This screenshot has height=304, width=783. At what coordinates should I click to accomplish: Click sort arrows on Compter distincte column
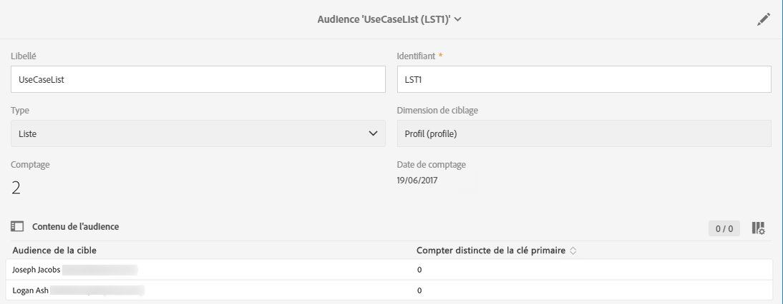coord(573,250)
